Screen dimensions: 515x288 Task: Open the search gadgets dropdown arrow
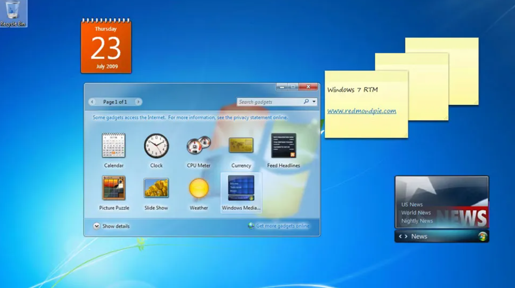click(x=314, y=102)
